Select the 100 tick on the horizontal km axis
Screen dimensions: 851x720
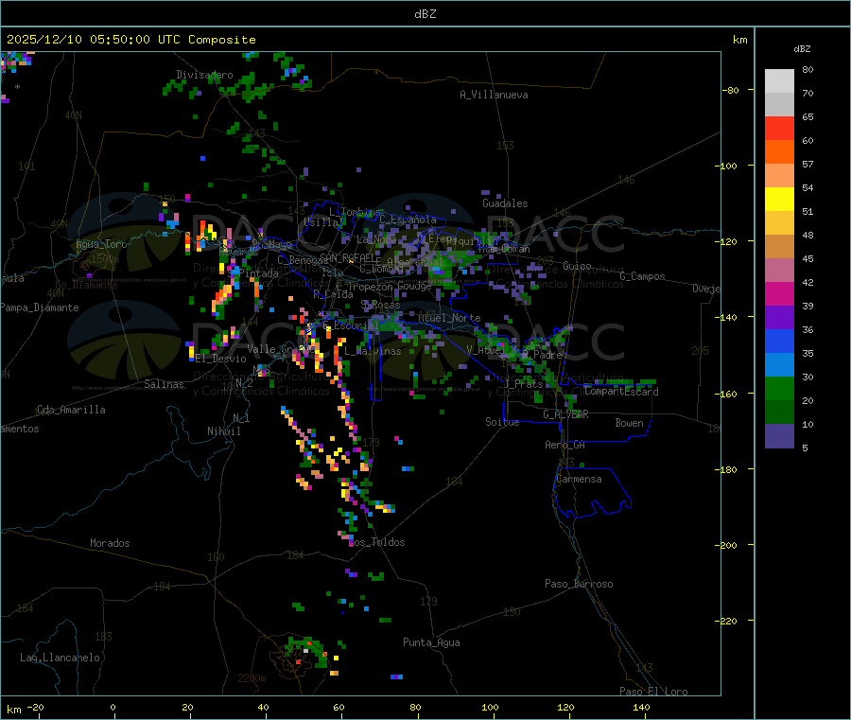[490, 708]
